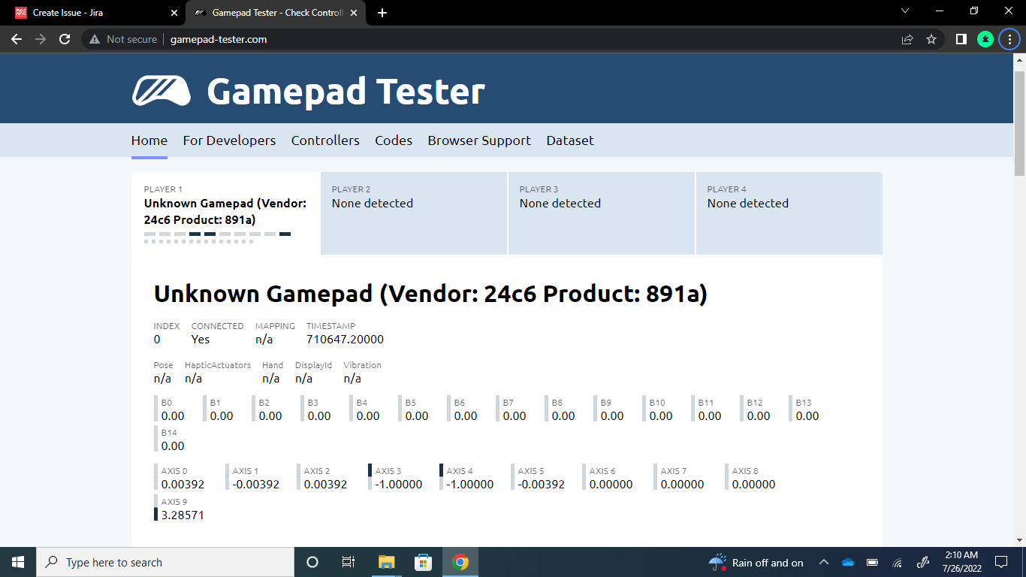The image size is (1026, 577).
Task: Open File Explorer from the taskbar
Action: pos(386,562)
